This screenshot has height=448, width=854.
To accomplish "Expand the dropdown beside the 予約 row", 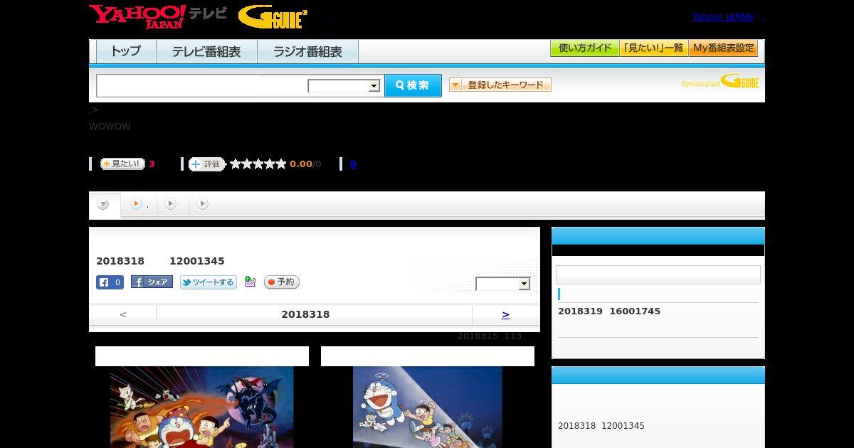I will click(503, 284).
